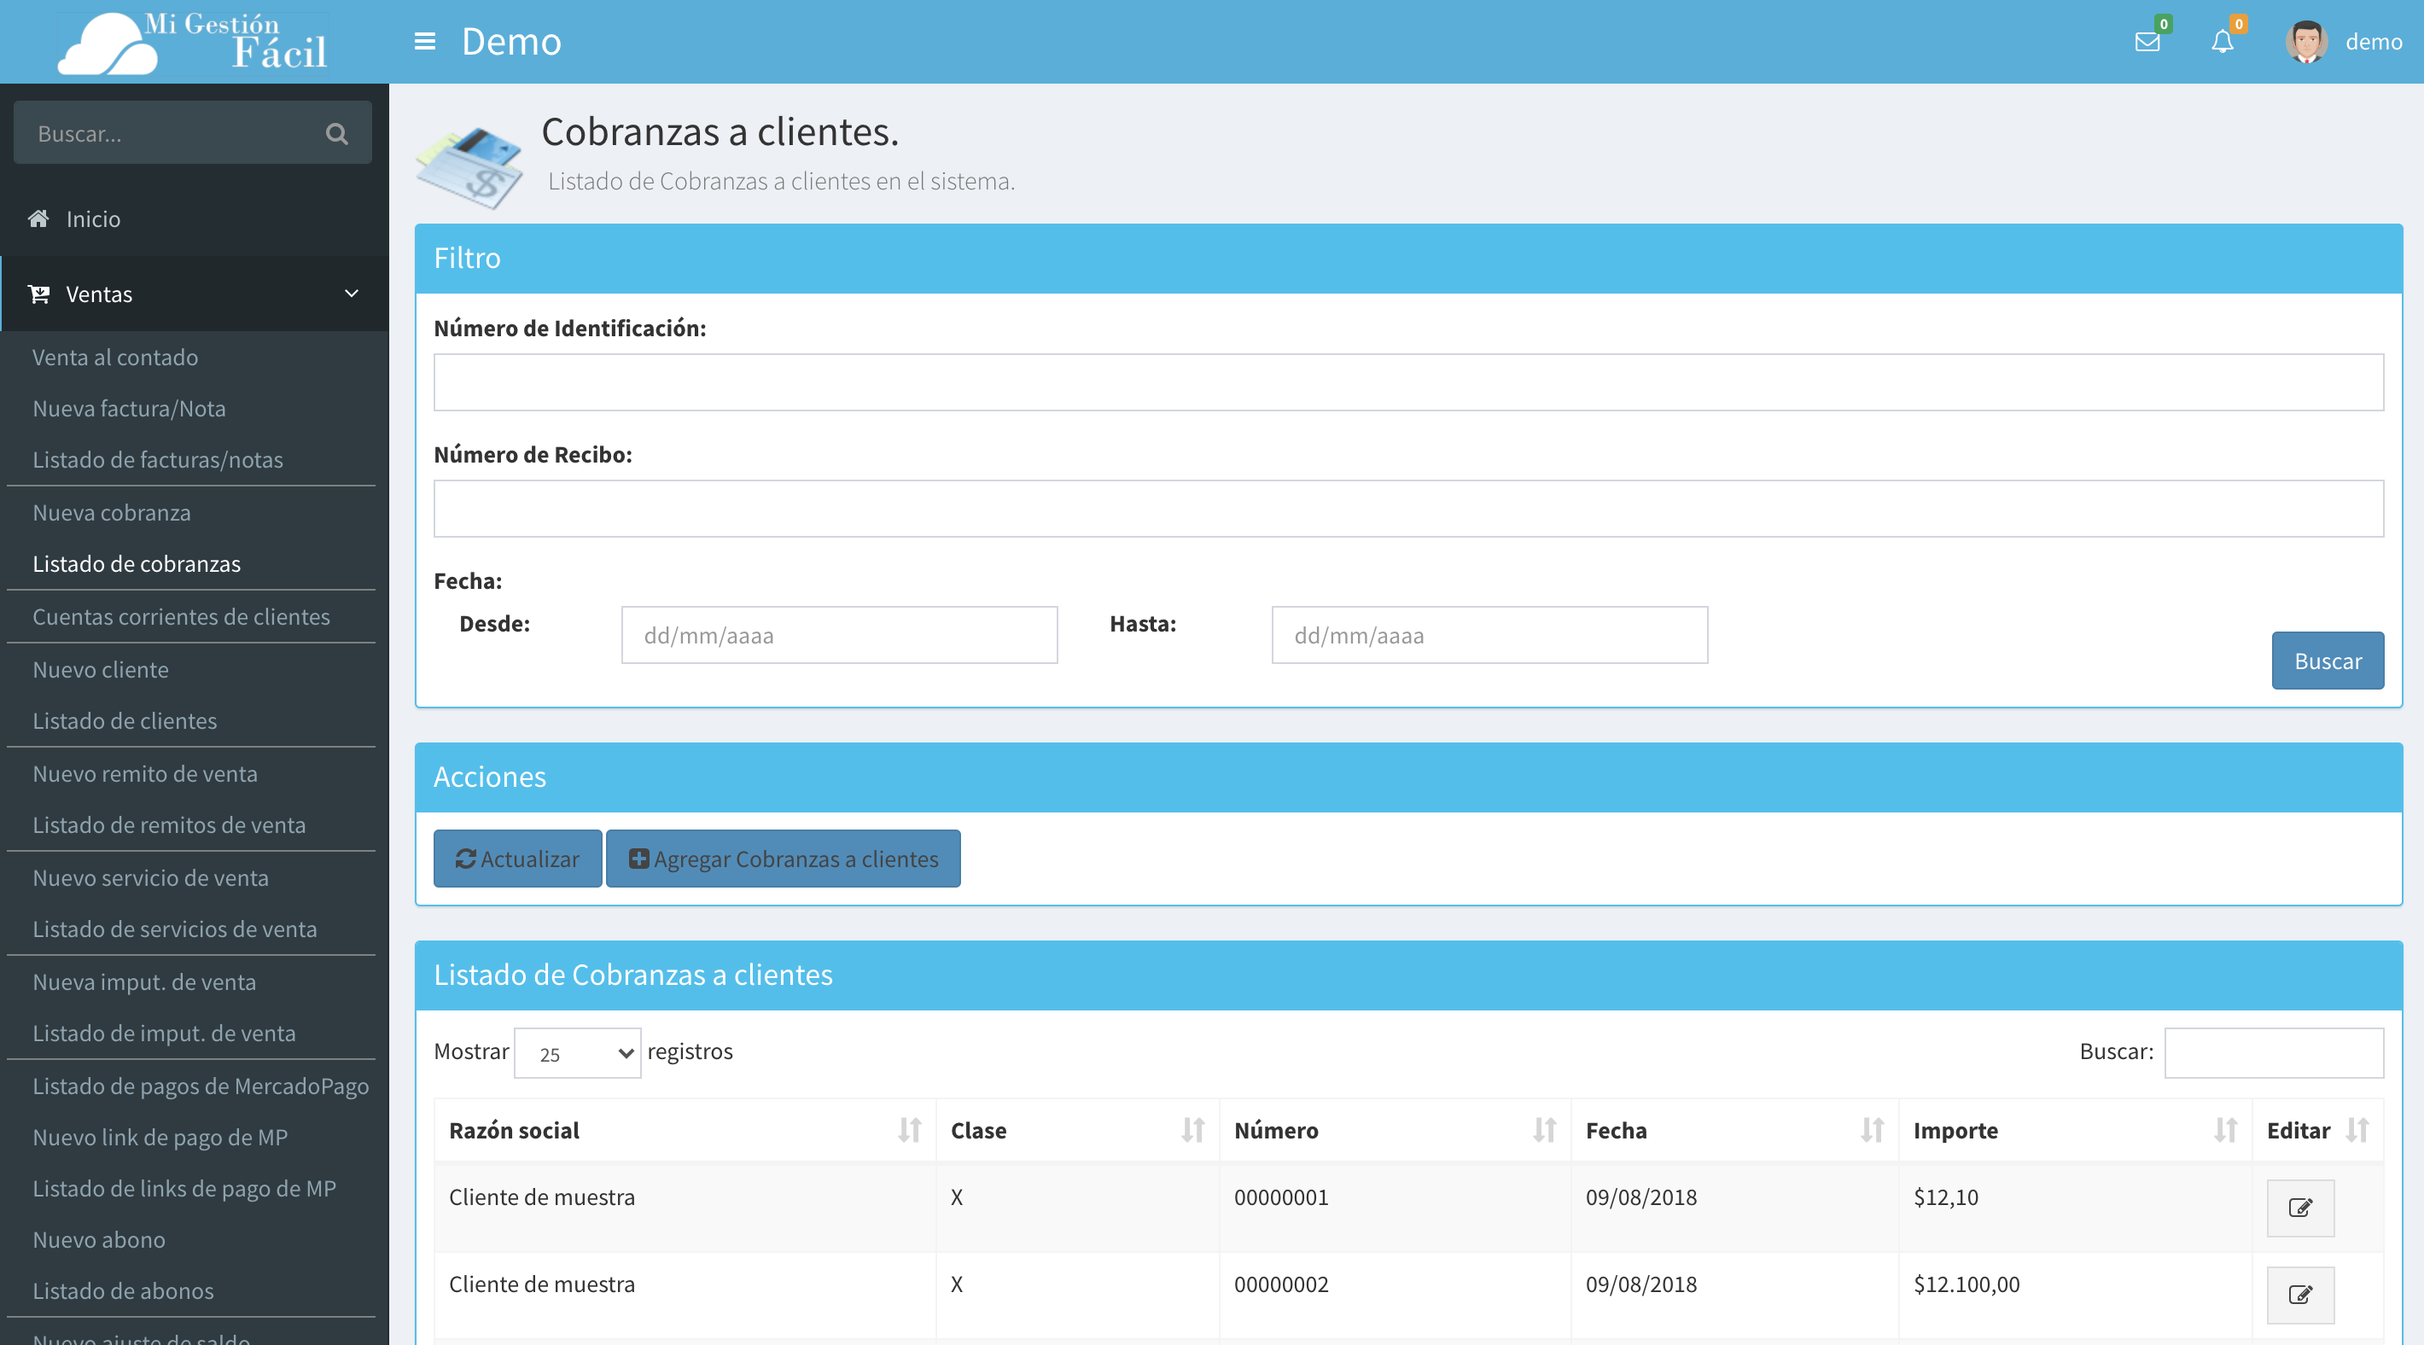Screen dimensions: 2424x1345
Task: Collapse the Ventas menu chevron
Action: click(352, 294)
